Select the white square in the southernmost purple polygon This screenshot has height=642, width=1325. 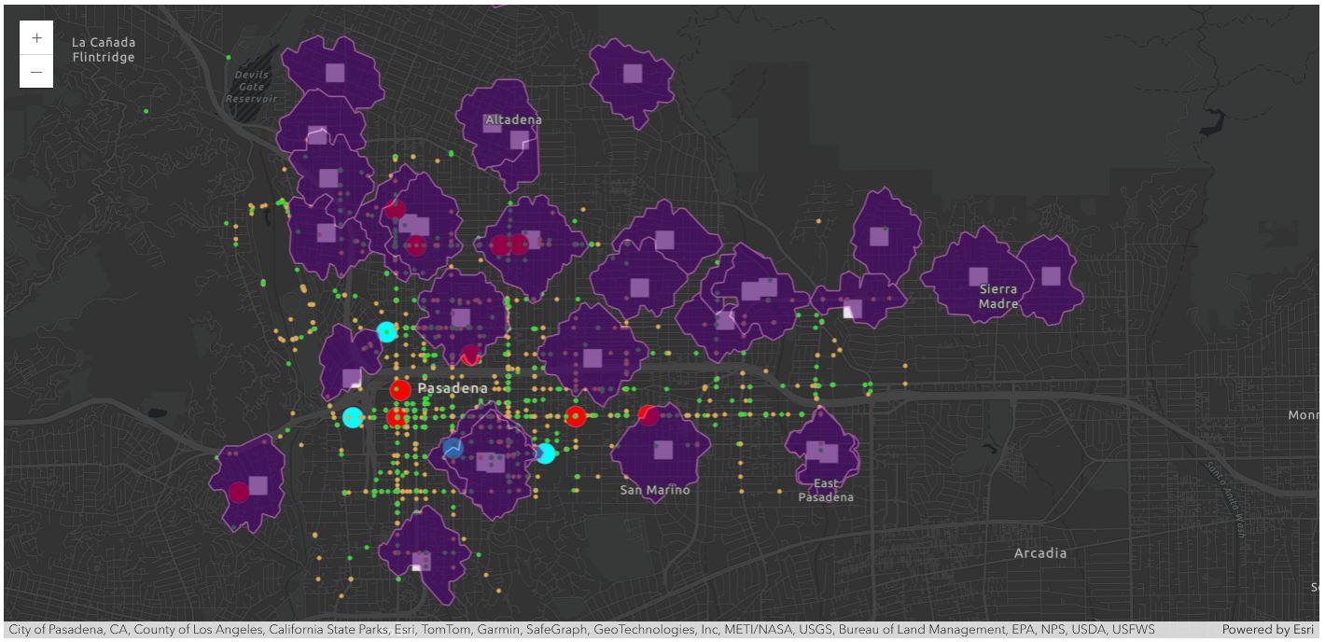417,565
